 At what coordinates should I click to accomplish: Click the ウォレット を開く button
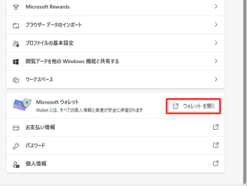[x=194, y=106]
